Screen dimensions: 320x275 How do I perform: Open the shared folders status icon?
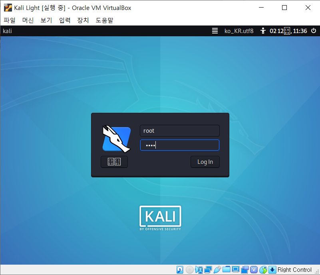click(227, 270)
